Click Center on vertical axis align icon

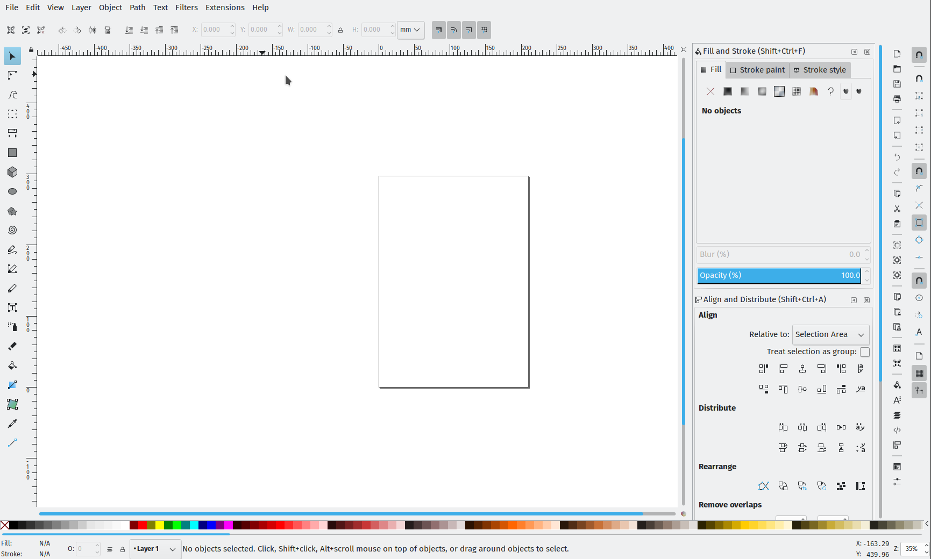coord(802,369)
